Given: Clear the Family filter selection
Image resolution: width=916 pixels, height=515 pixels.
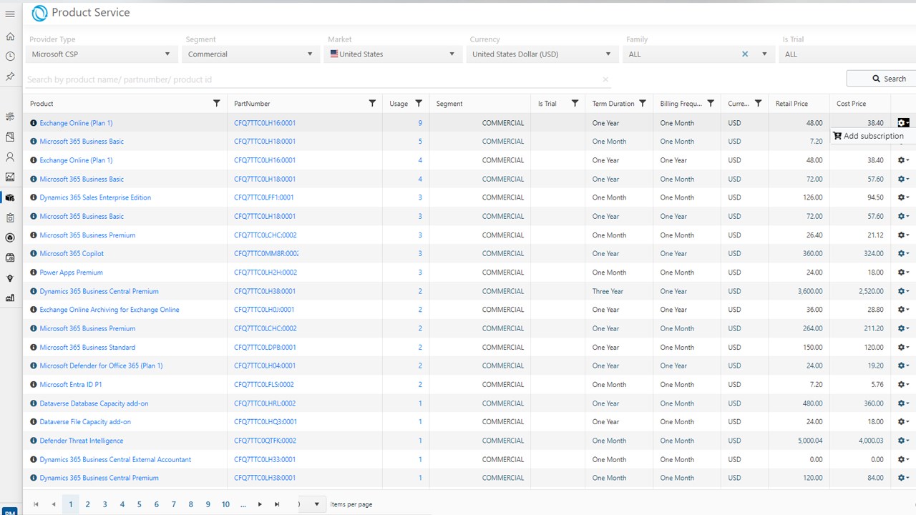Looking at the screenshot, I should point(745,54).
